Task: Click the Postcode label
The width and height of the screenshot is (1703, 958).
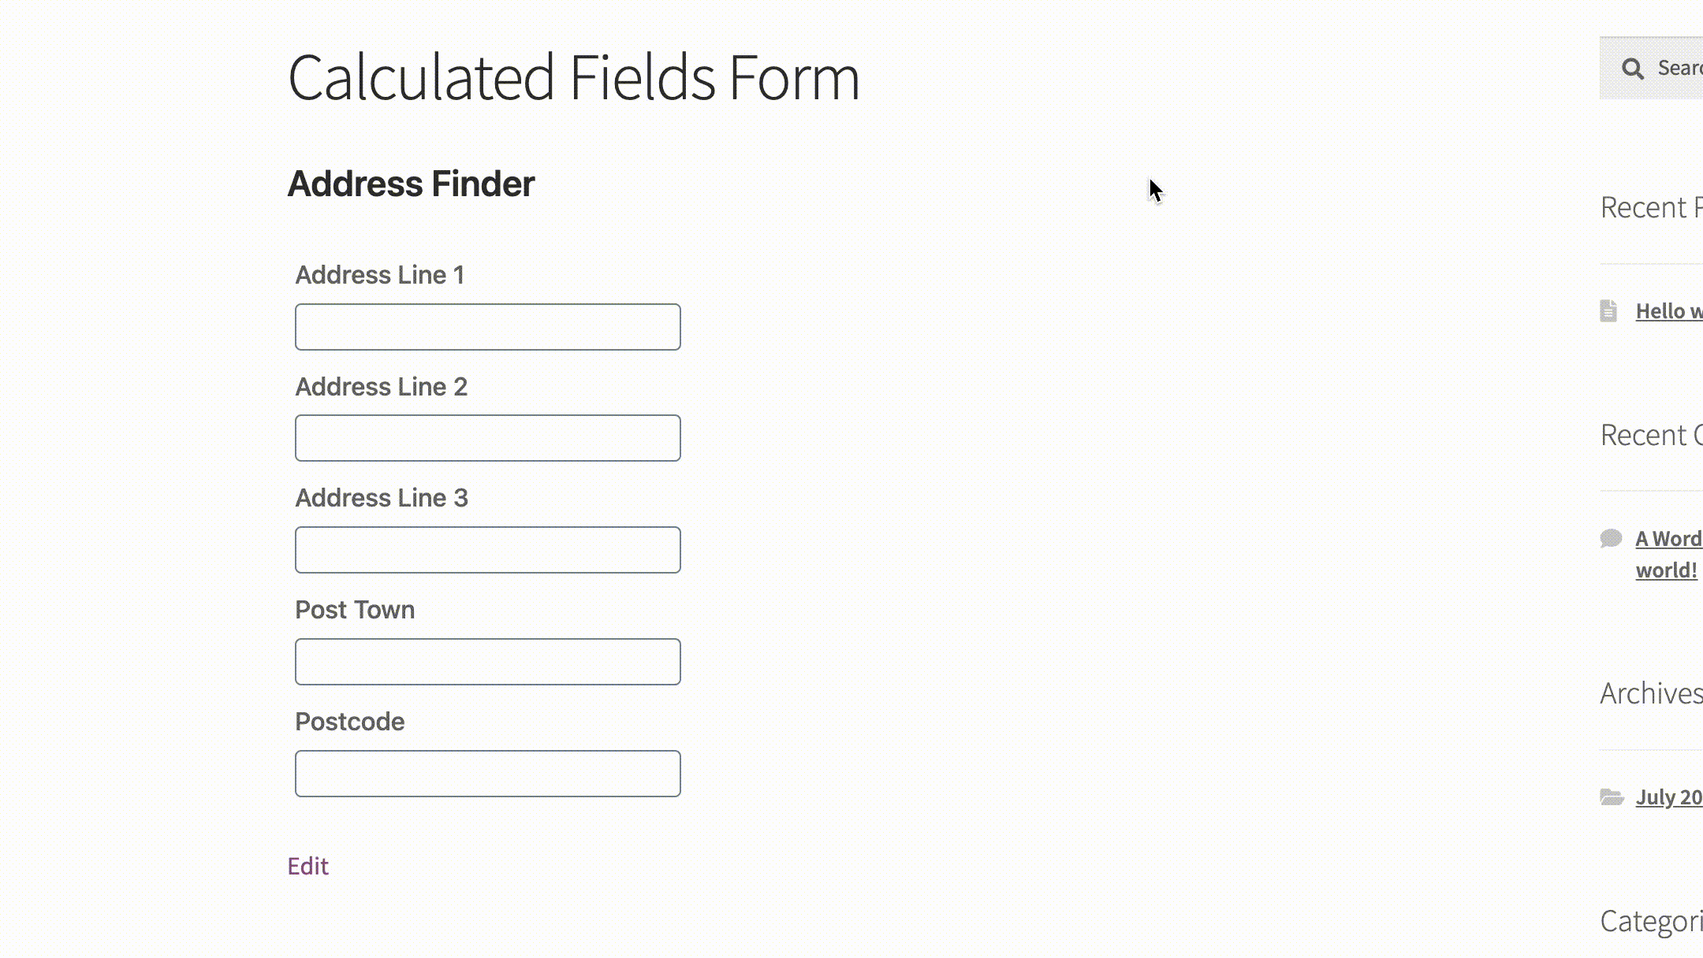Action: [x=349, y=721]
